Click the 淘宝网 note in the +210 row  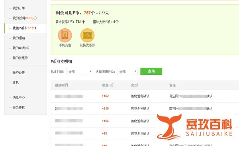point(191,109)
